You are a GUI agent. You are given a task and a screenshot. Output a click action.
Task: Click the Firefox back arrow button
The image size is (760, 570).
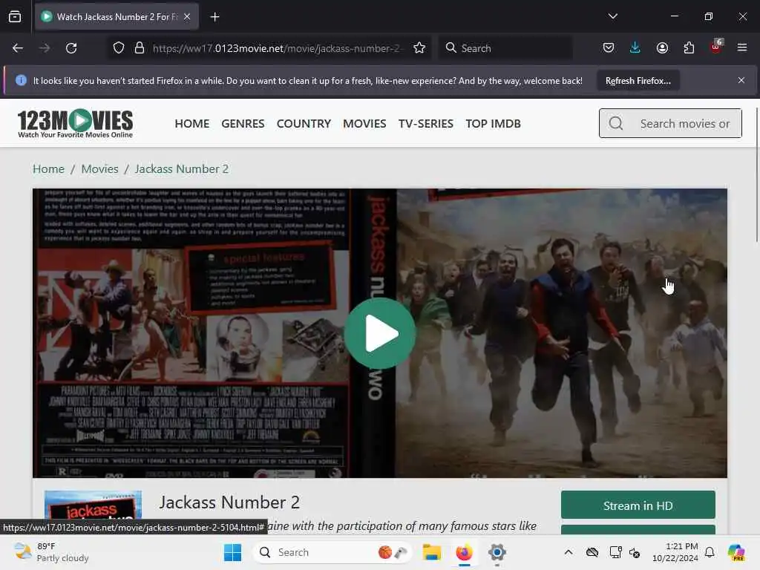point(18,48)
